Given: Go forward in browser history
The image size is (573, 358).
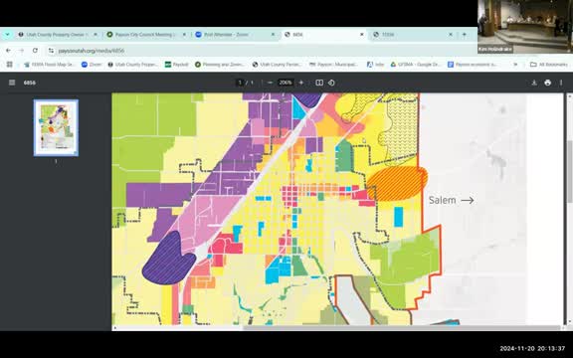Looking at the screenshot, I should tap(21, 51).
